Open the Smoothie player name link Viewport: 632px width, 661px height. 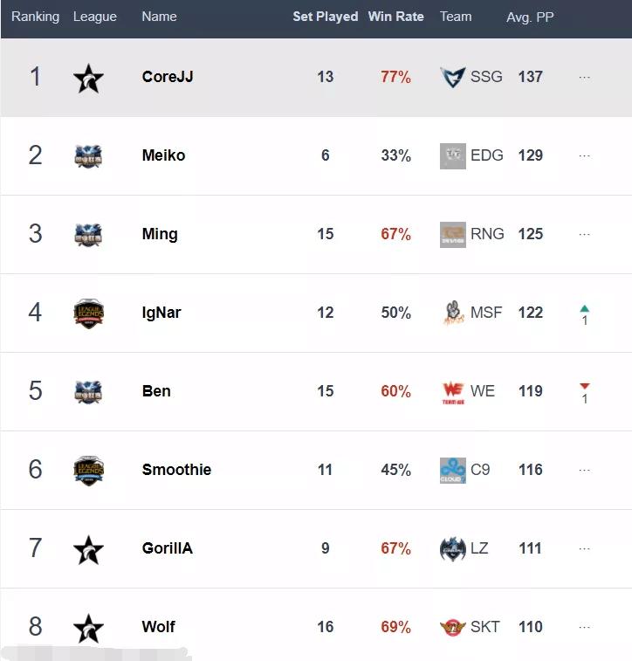176,470
